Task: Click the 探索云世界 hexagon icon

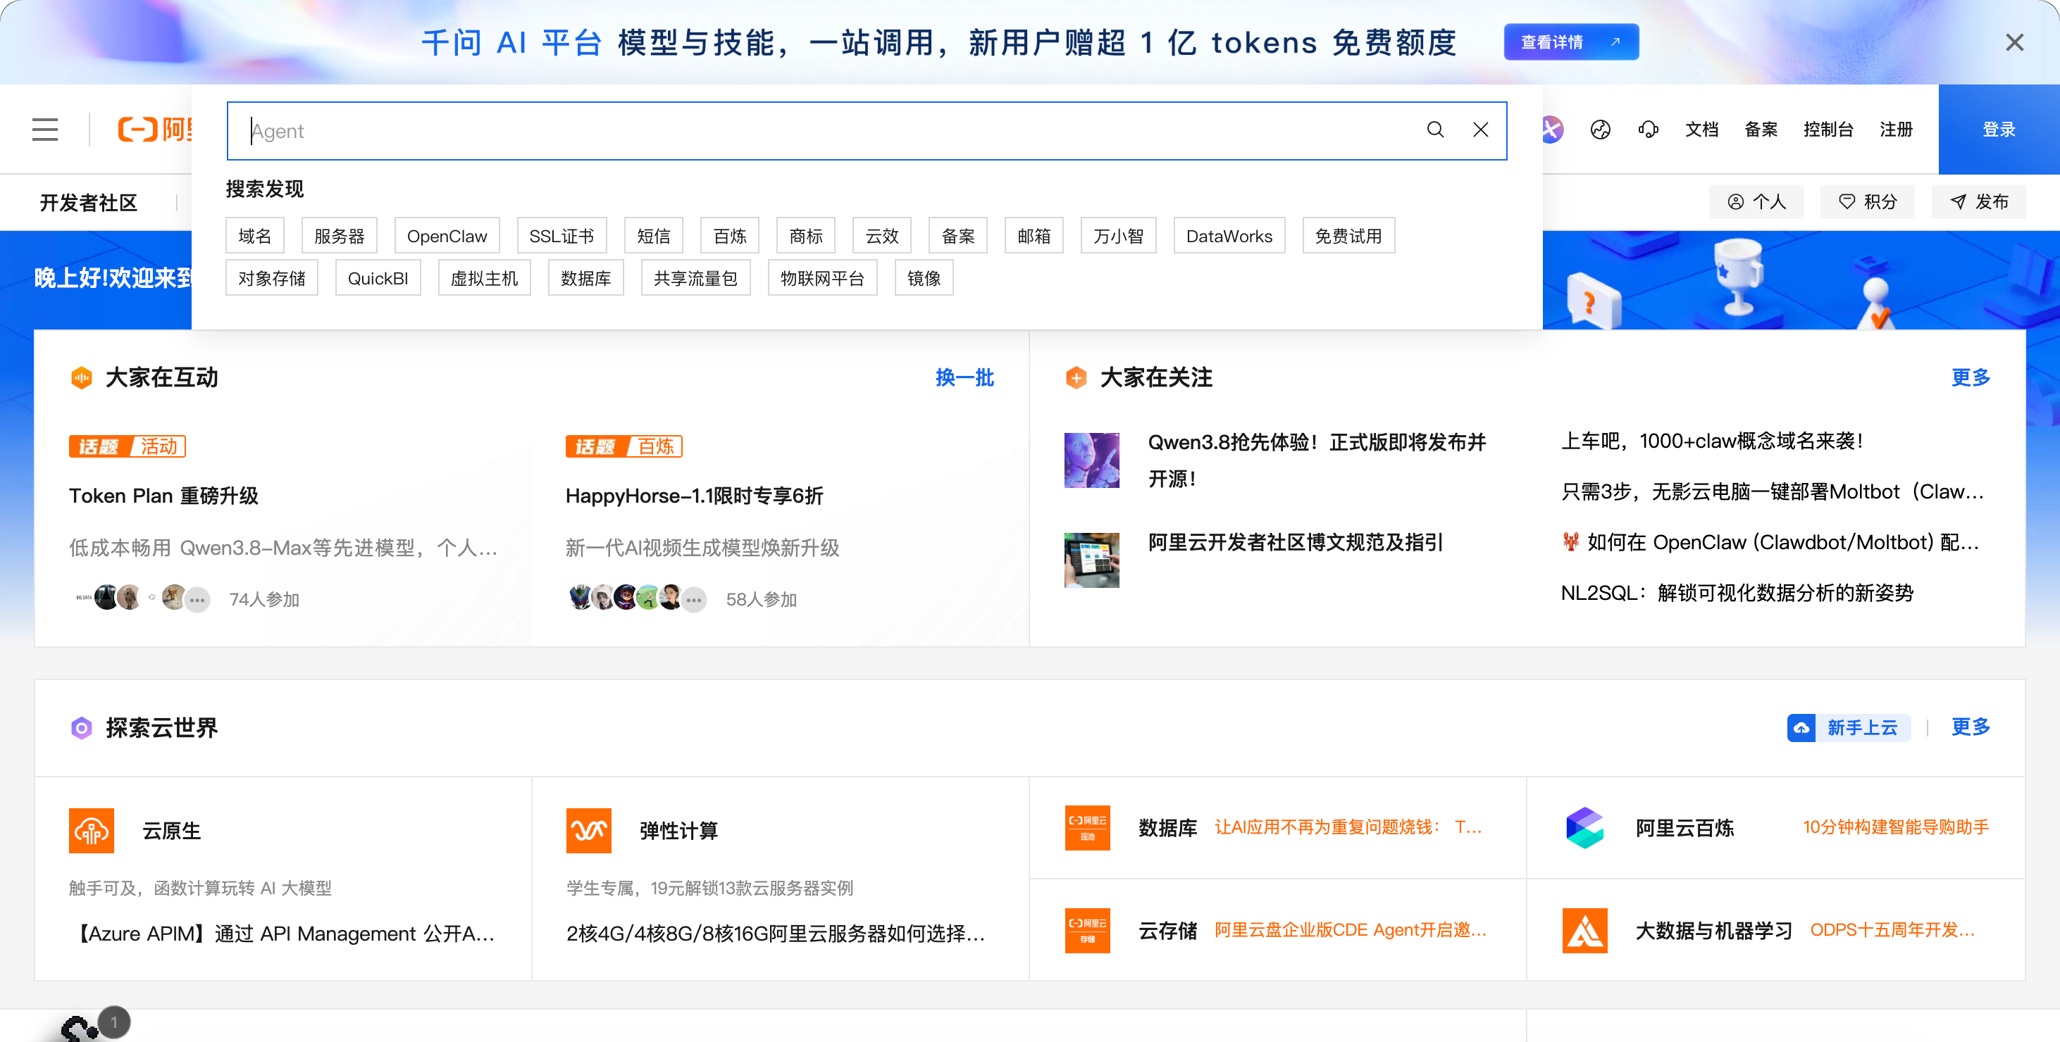Action: point(82,728)
